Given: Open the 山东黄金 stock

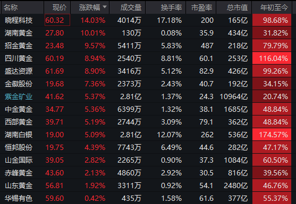Looking at the screenshot, I should click(x=18, y=186).
